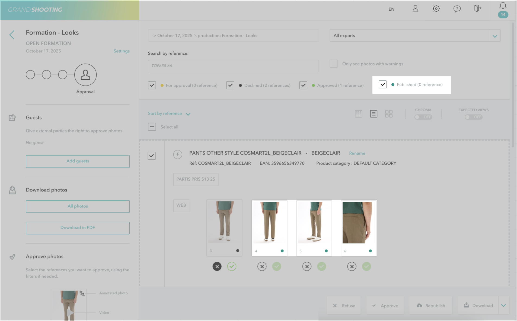This screenshot has height=321, width=517.
Task: Approve photo 4 with the check icon
Action: point(277,266)
